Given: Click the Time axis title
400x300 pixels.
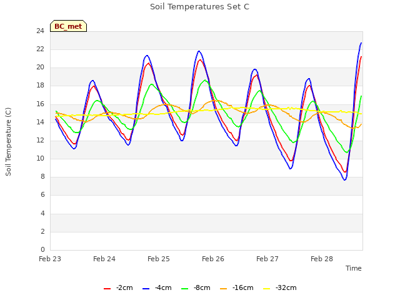Looking at the screenshot, I should [354, 268].
